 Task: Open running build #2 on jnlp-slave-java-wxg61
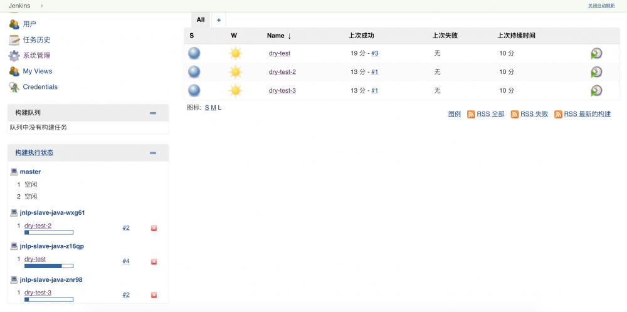[x=126, y=227]
